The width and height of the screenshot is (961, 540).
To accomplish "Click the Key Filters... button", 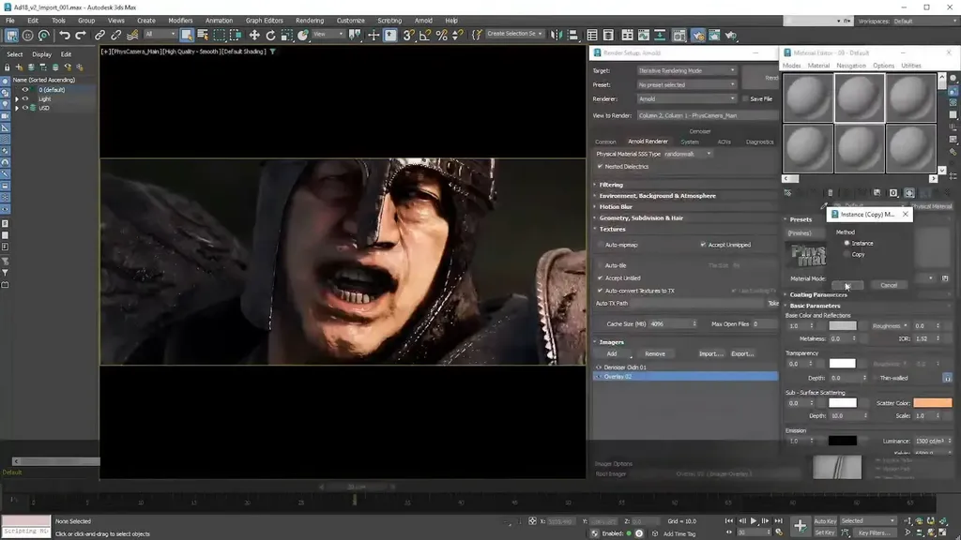I will click(874, 532).
